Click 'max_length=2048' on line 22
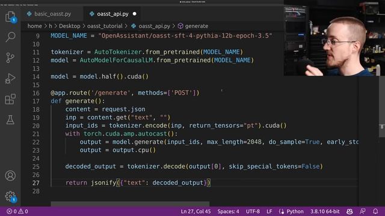Viewport: 385px width, 216px height. point(234,142)
